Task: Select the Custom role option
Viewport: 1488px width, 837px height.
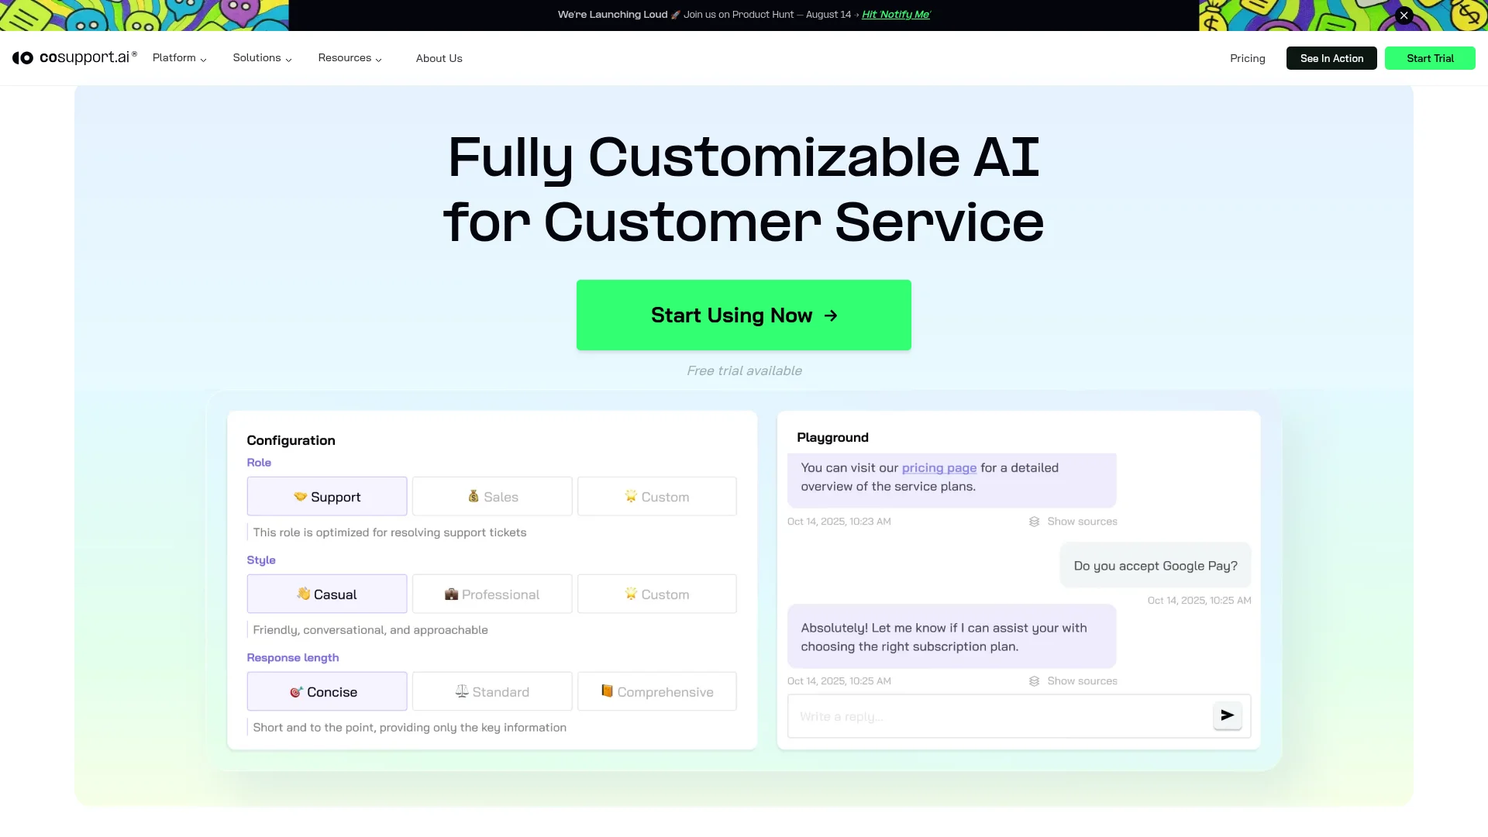Action: 656,496
